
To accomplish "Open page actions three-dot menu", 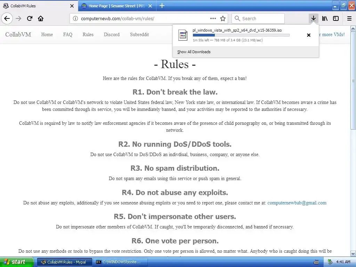I will click(213, 18).
